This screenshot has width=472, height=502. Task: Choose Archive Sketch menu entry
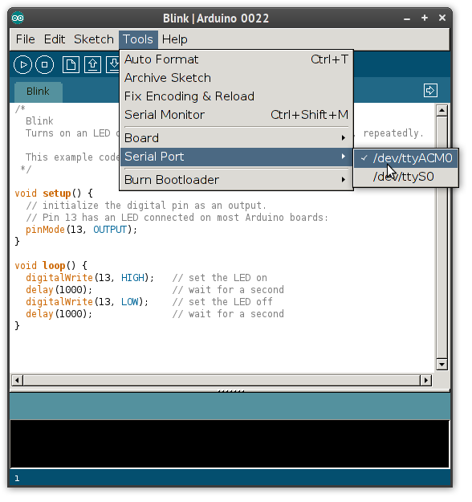click(x=236, y=78)
